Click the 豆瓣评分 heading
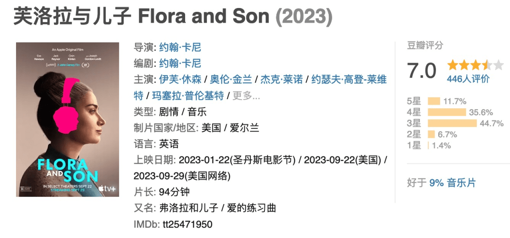Image resolution: width=510 pixels, height=238 pixels. [425, 45]
